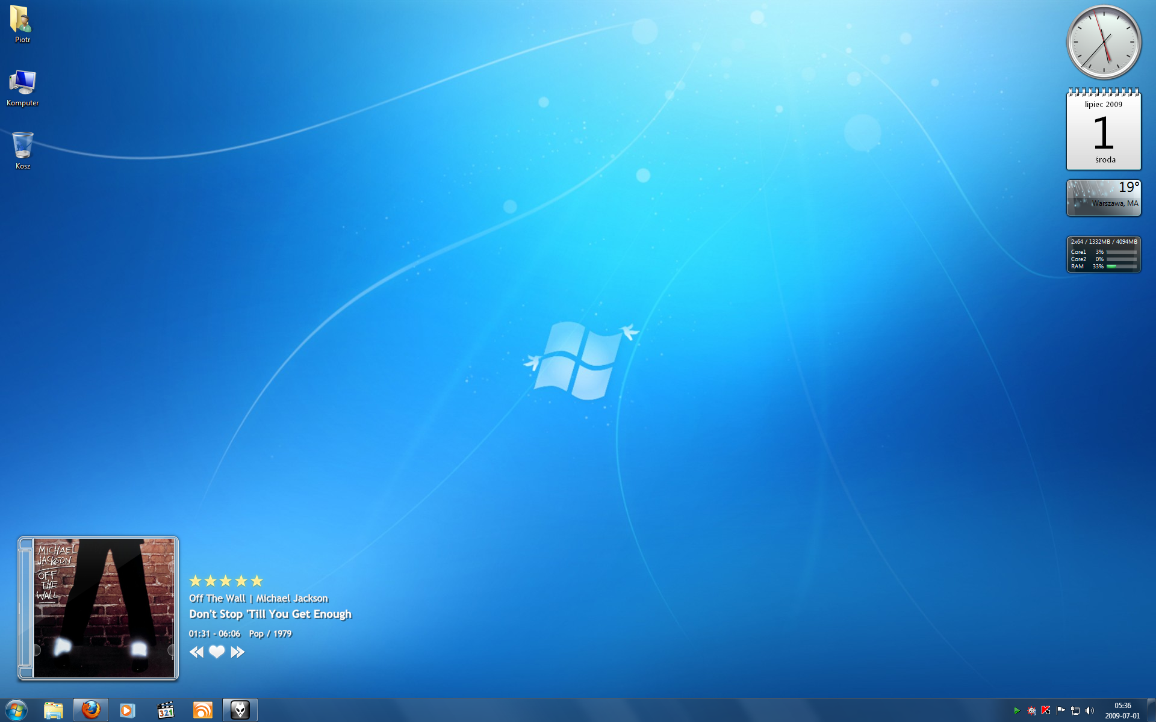Open the Windows Start menu orb
The width and height of the screenshot is (1156, 722).
point(16,710)
